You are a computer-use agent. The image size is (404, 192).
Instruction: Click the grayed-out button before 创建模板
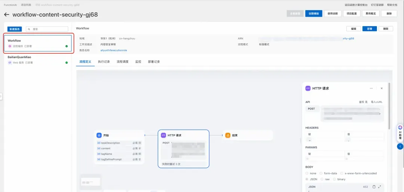click(295, 13)
